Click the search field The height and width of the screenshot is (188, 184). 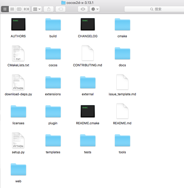(154, 9)
